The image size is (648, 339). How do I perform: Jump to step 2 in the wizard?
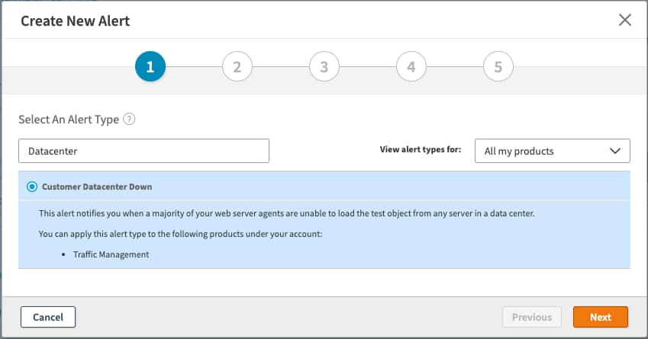237,67
